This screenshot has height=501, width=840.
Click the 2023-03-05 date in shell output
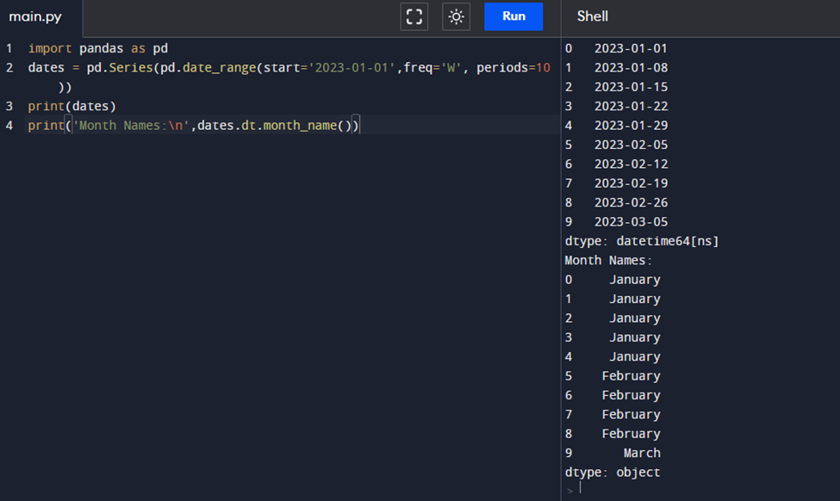pyautogui.click(x=631, y=221)
